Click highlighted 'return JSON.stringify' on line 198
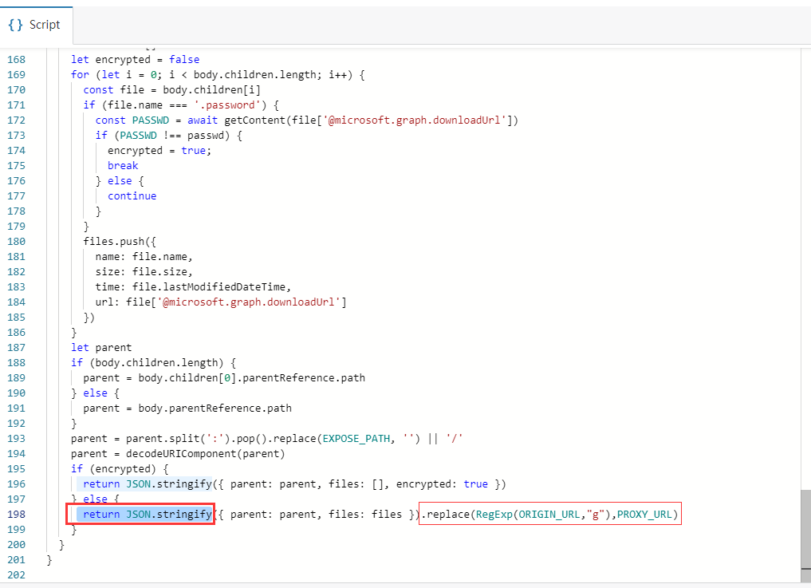The image size is (811, 588). tap(147, 515)
